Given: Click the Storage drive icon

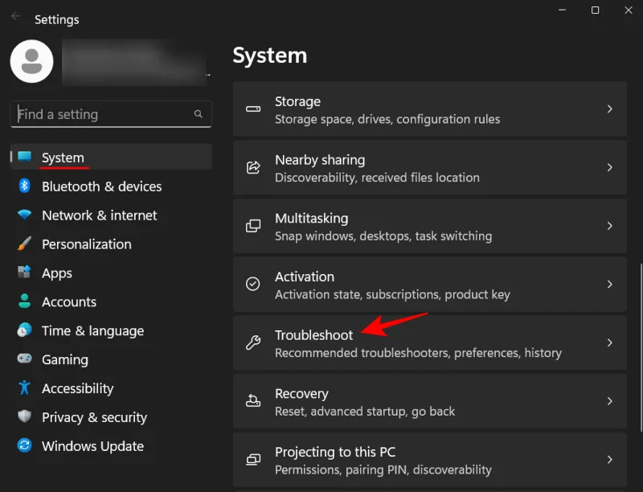Looking at the screenshot, I should (x=253, y=109).
